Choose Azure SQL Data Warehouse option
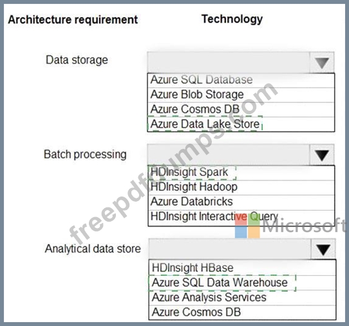The height and width of the screenshot is (326, 349). pos(242,283)
